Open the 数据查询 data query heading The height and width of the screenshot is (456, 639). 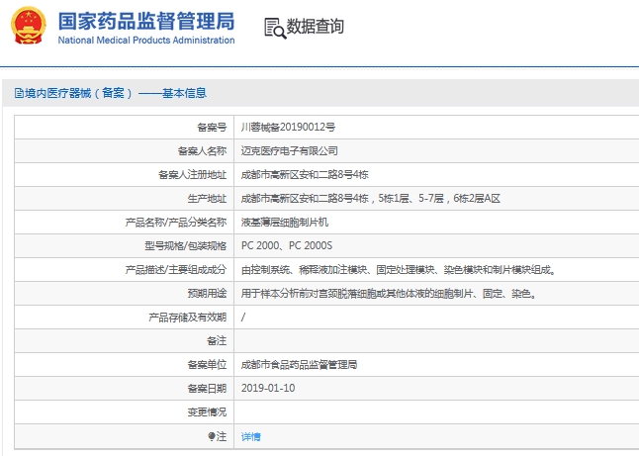[315, 27]
